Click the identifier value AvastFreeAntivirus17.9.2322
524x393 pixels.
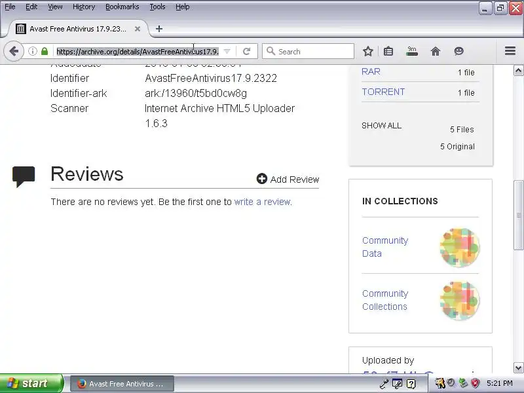pos(211,78)
